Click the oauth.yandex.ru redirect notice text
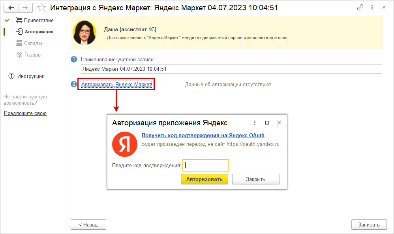 click(x=210, y=144)
